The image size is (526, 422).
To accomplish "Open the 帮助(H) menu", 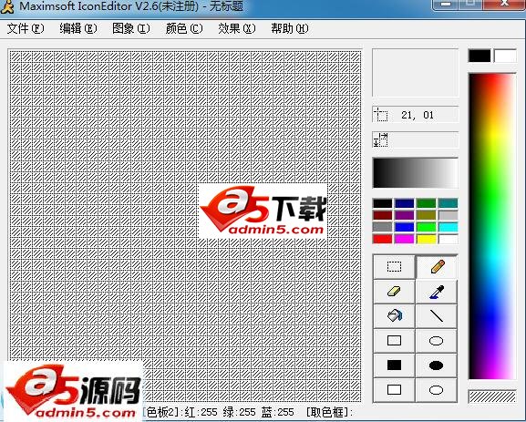I will 290,28.
